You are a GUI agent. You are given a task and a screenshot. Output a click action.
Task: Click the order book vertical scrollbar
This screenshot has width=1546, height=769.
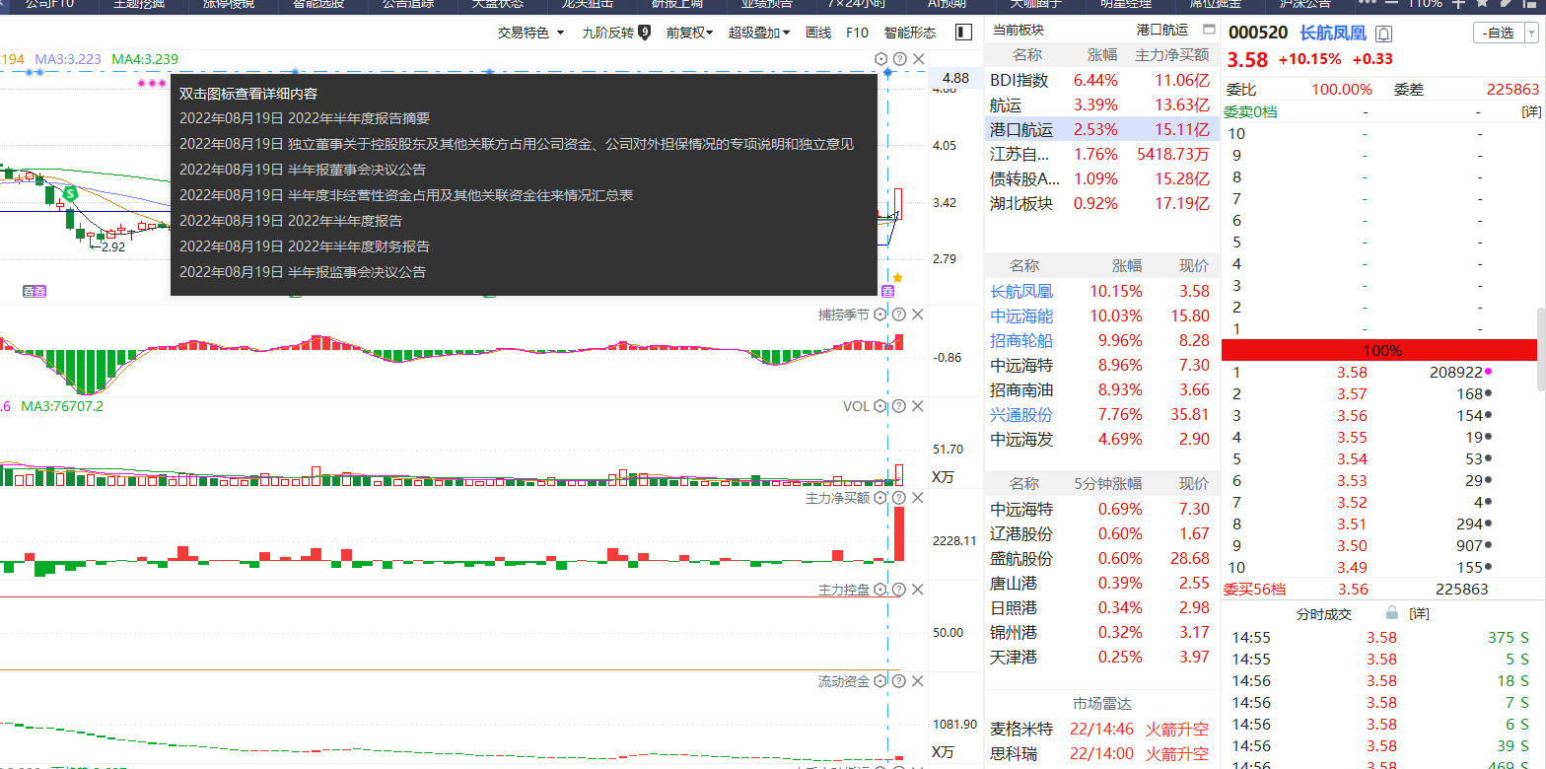point(1540,349)
